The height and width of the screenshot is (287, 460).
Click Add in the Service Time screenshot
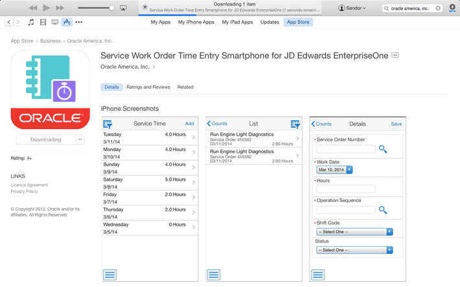click(189, 124)
